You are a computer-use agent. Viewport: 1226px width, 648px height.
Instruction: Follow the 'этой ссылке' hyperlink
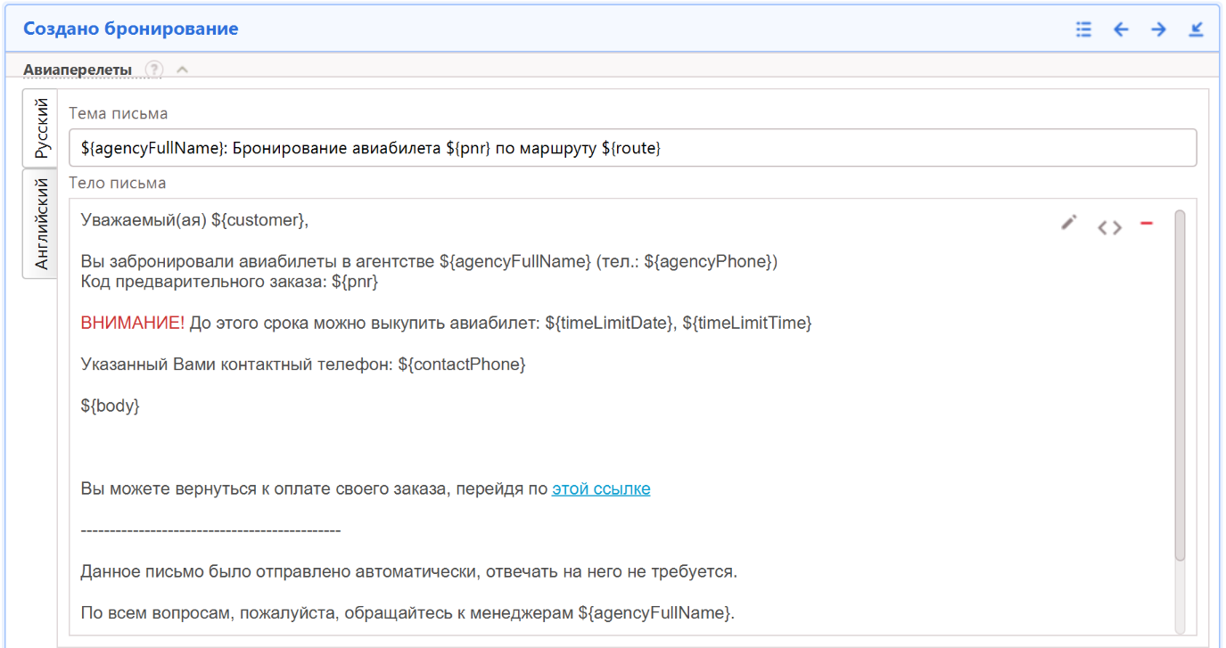click(601, 488)
